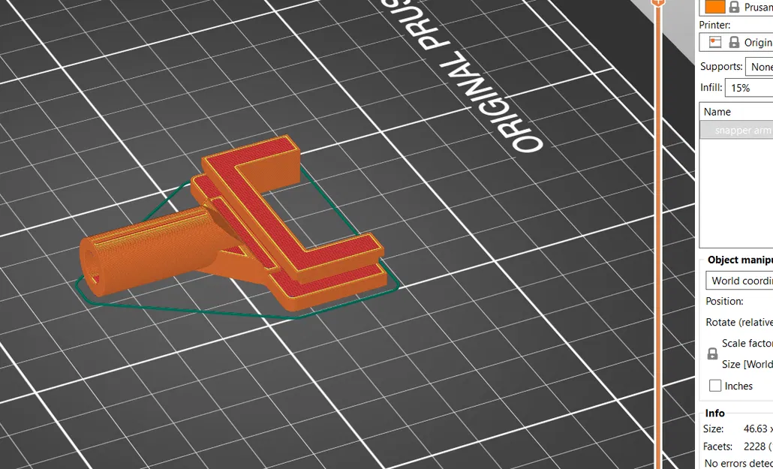This screenshot has height=469, width=773.
Task: Click the Scale factors label
Action: click(747, 343)
